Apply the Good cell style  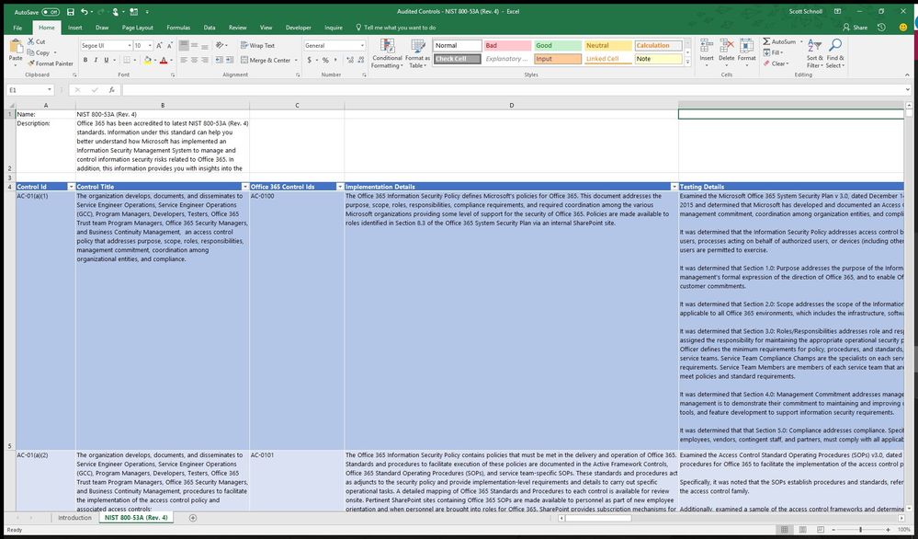click(x=558, y=46)
